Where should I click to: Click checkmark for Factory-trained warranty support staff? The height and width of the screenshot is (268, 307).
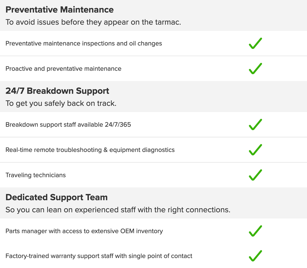[x=255, y=256]
